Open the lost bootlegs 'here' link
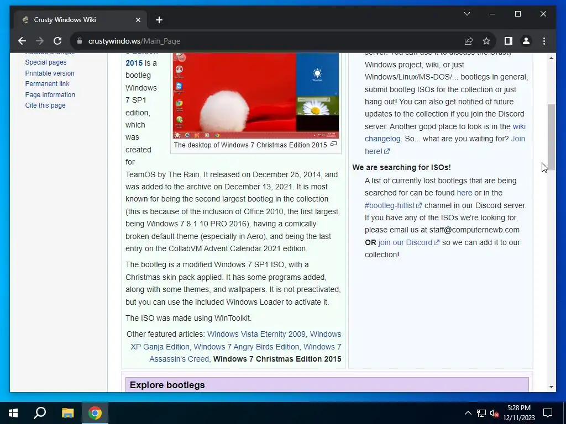 coord(464,193)
